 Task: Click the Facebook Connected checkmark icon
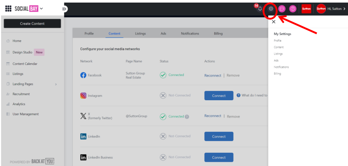point(163,75)
